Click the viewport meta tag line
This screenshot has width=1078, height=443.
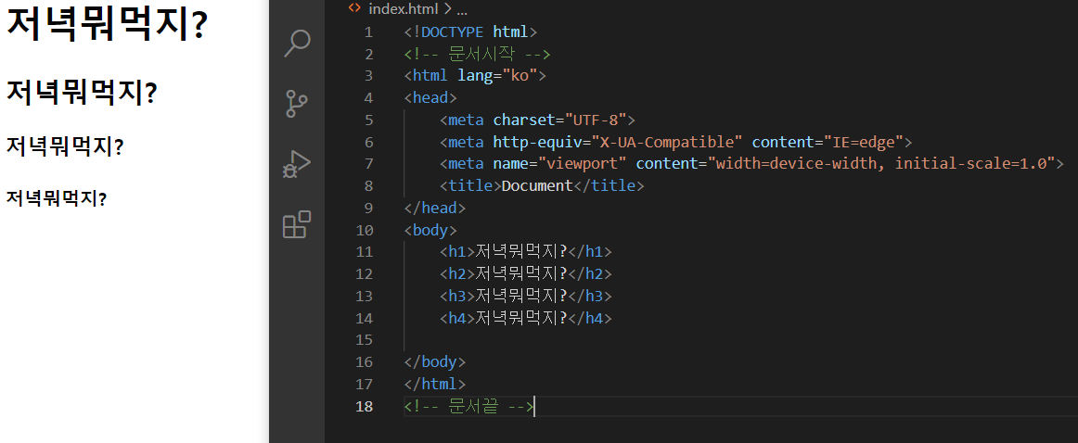[751, 164]
